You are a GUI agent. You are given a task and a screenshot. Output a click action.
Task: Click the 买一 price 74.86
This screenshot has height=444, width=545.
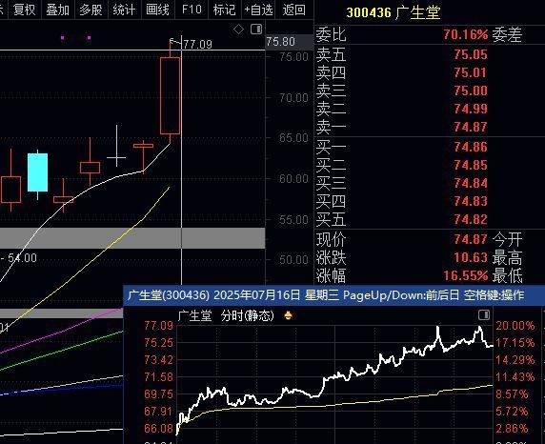pyautogui.click(x=471, y=147)
